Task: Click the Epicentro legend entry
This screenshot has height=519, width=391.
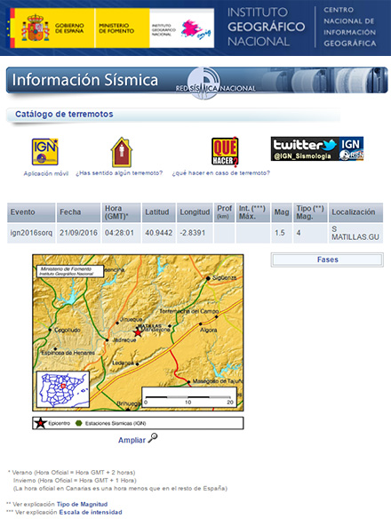Action: pyautogui.click(x=52, y=423)
